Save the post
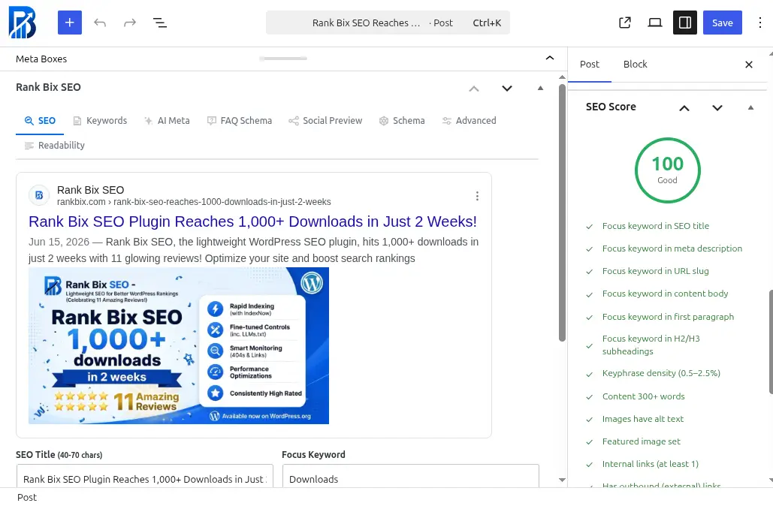The height and width of the screenshot is (506, 773). [722, 23]
